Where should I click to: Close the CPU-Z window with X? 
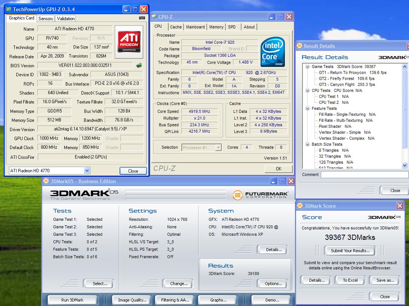point(289,17)
